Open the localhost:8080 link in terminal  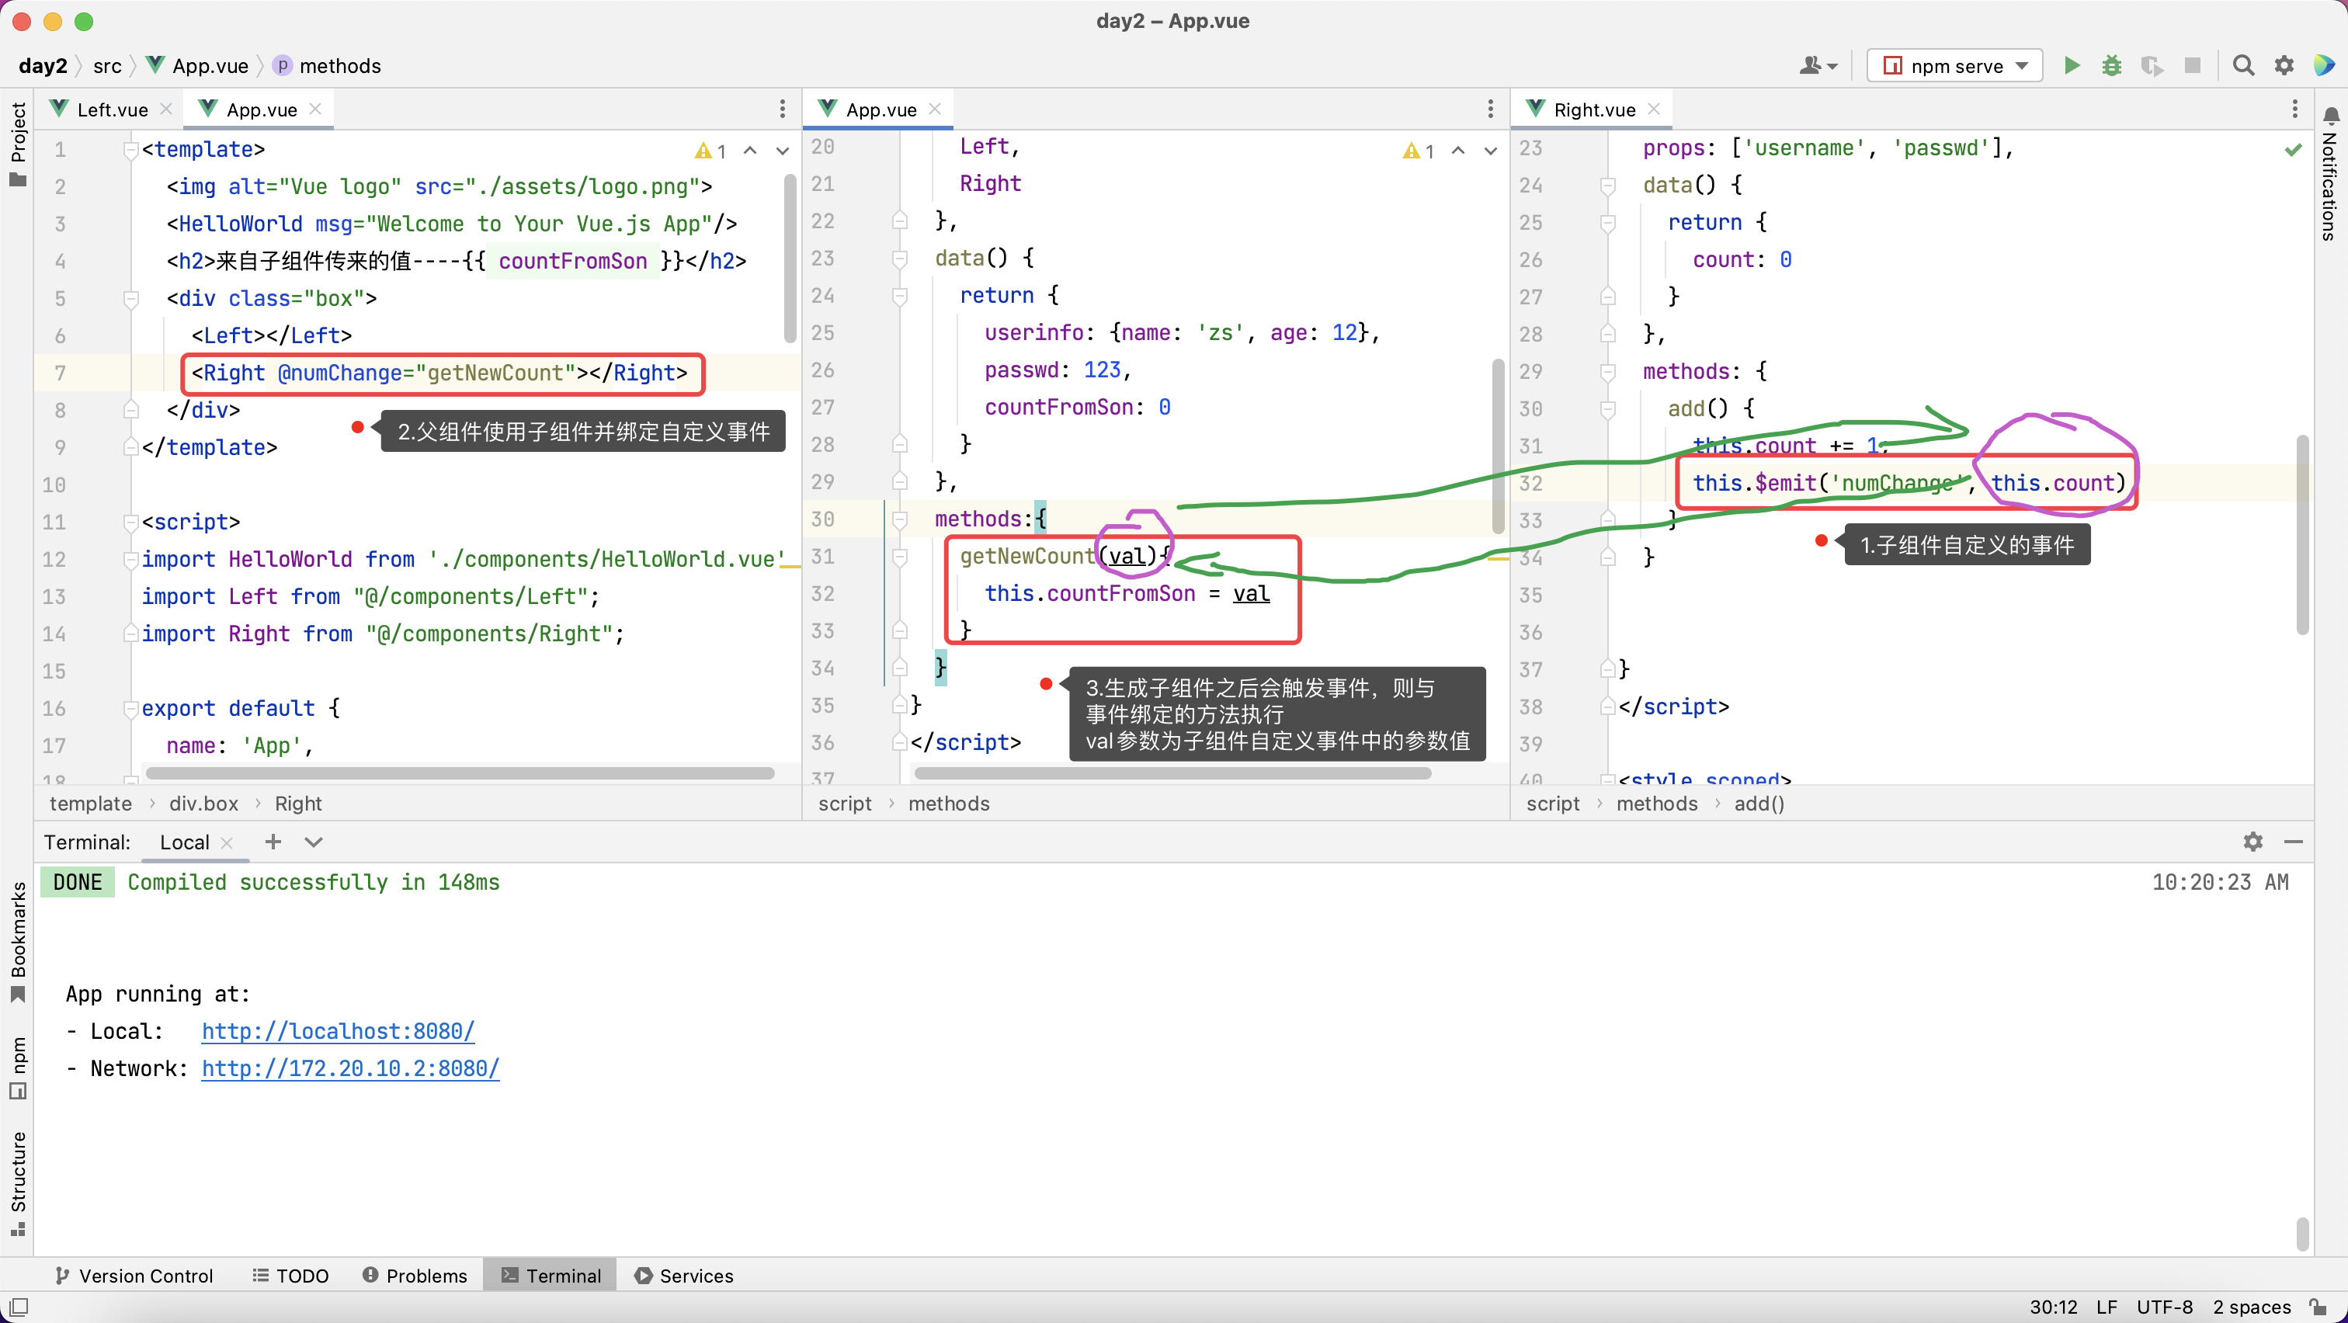coord(337,1030)
